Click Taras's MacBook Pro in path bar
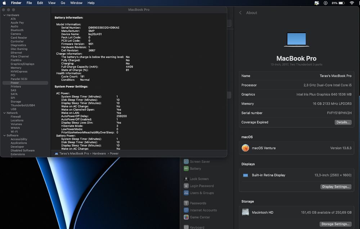360x229 pixels. pos(74,154)
